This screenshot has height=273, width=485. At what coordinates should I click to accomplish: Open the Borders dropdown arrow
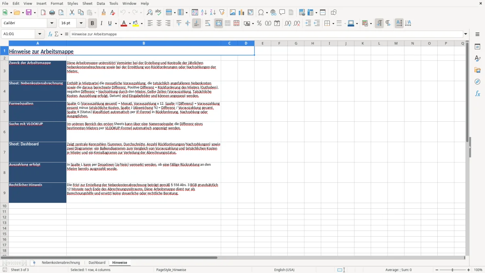pos(333,23)
